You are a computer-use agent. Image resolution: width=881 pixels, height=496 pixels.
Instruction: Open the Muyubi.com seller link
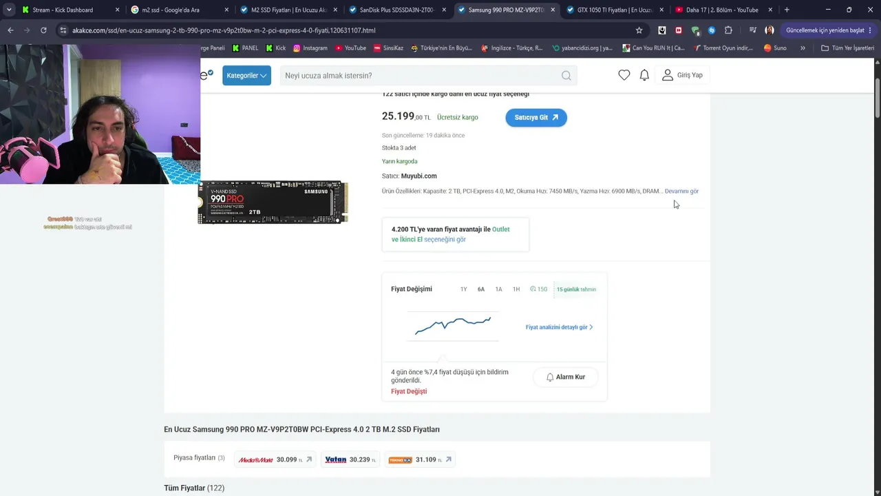[x=418, y=176]
